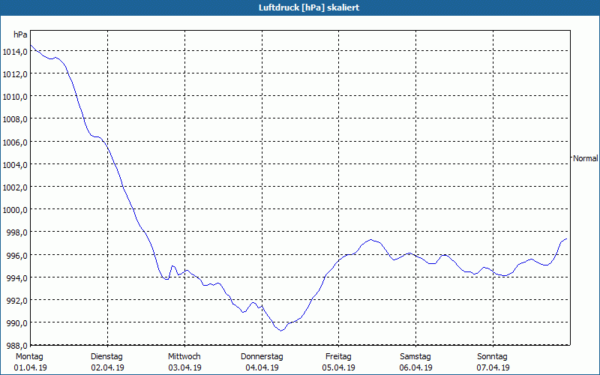The image size is (600, 375).
Task: Click the 'Mittwoch' day label
Action: click(x=184, y=357)
